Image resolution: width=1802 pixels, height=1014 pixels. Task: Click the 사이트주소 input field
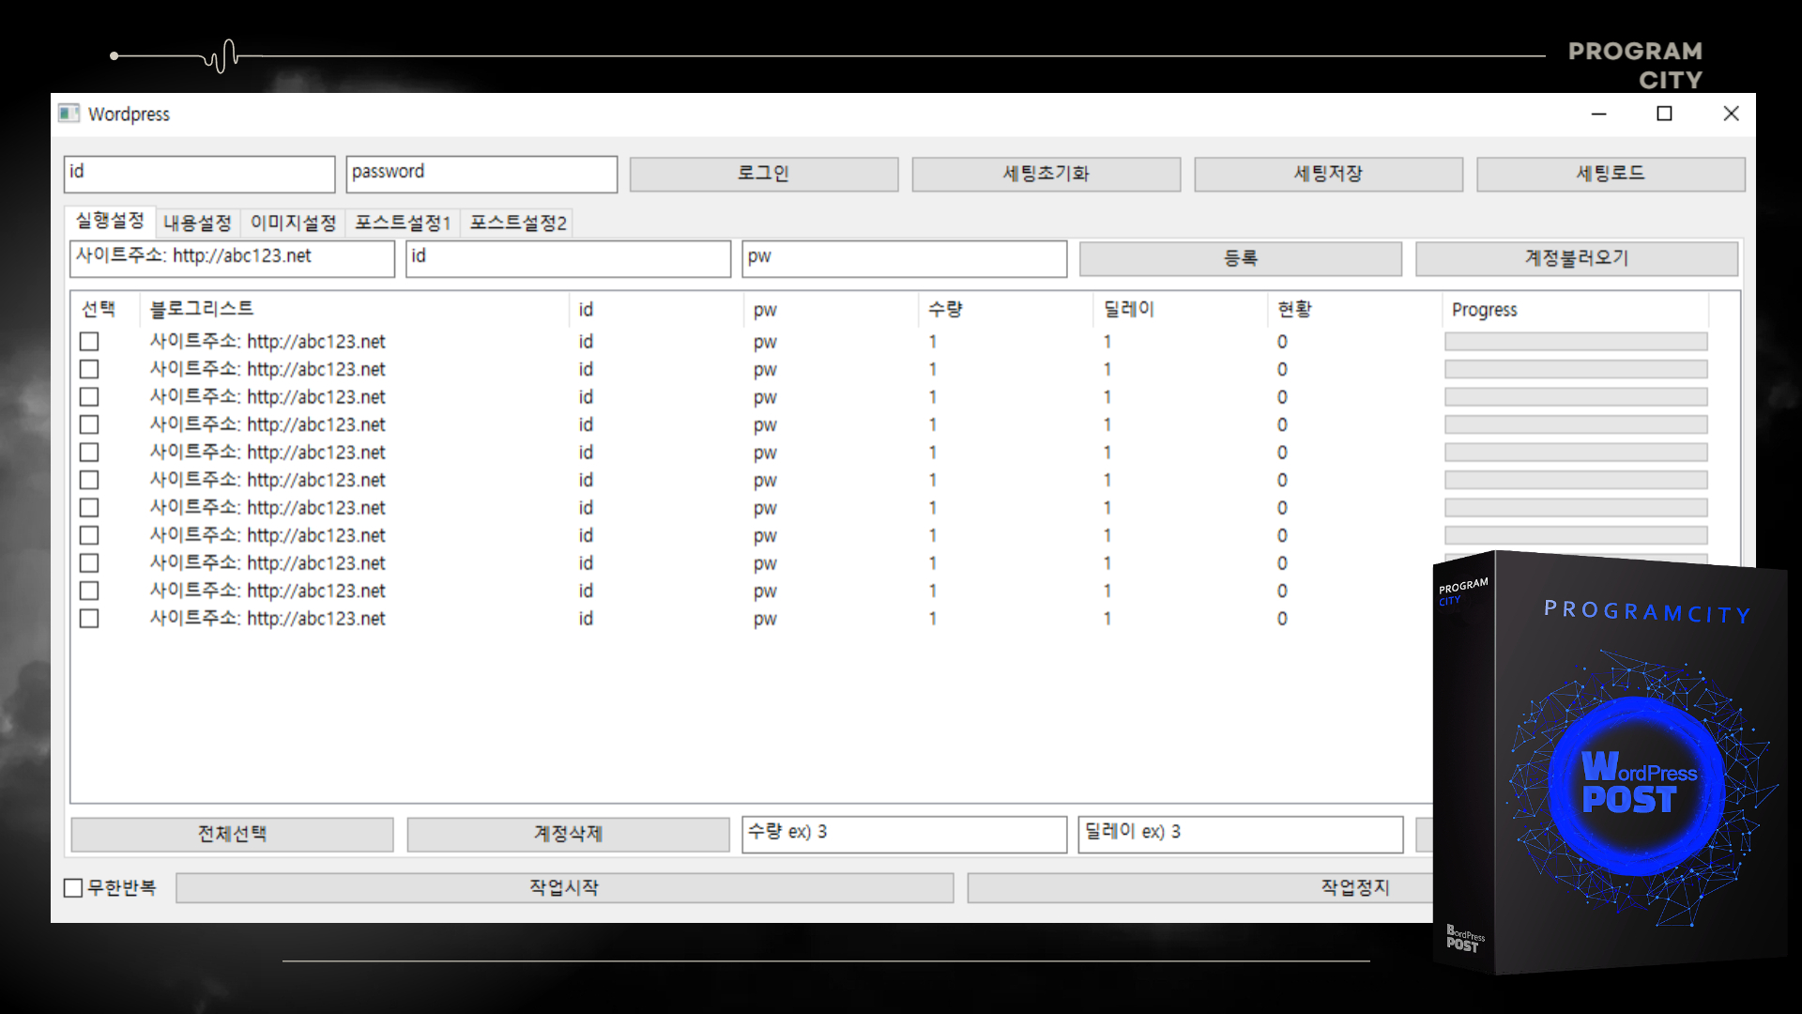point(232,258)
